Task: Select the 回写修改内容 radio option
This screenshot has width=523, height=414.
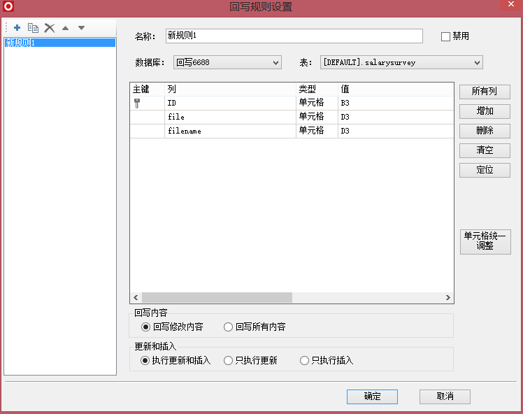Action: 172,327
